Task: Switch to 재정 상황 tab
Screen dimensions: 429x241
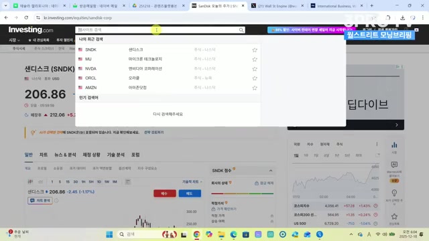Action: [x=92, y=155]
